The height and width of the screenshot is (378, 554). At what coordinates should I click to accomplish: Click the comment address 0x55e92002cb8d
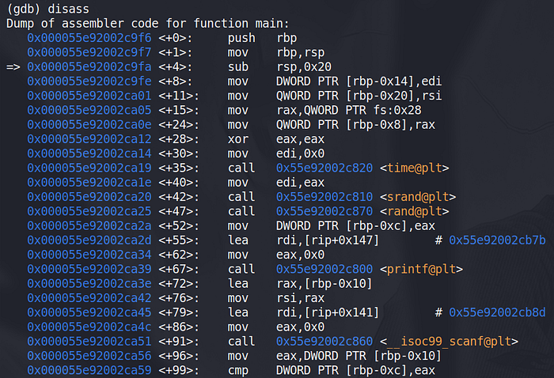pos(497,312)
